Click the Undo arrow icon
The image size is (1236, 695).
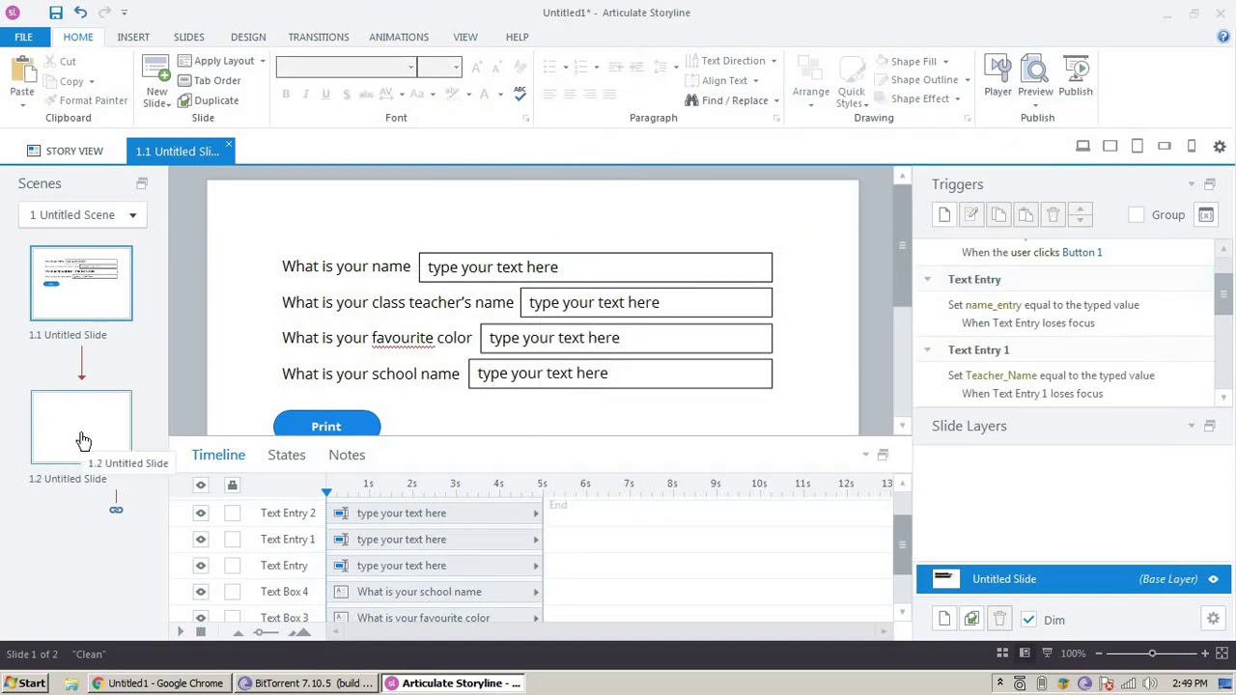[x=80, y=13]
